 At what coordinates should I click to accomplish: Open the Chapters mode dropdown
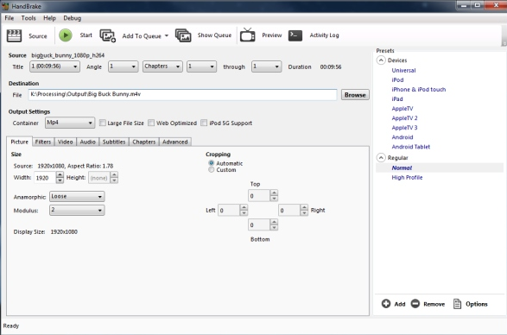pos(162,66)
